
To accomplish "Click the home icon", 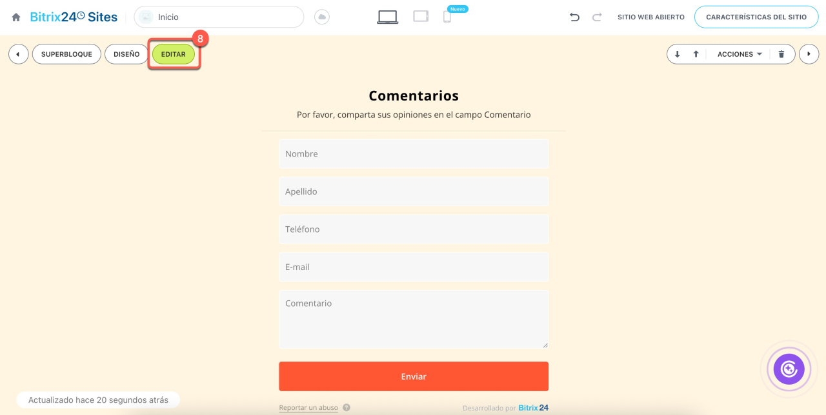I will (16, 17).
